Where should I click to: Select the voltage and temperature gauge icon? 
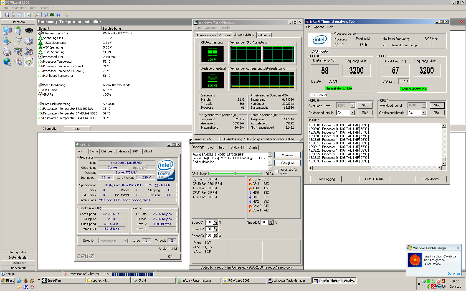point(29,62)
